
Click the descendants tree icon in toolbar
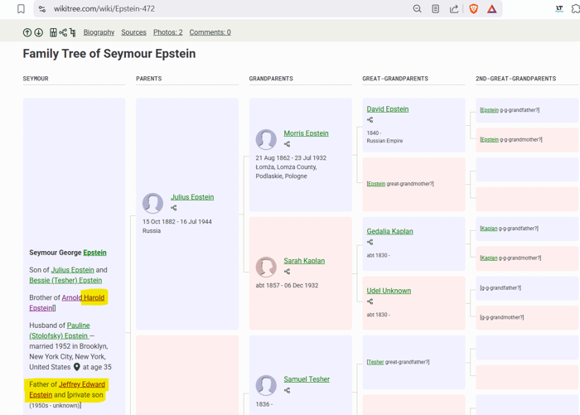click(x=73, y=33)
